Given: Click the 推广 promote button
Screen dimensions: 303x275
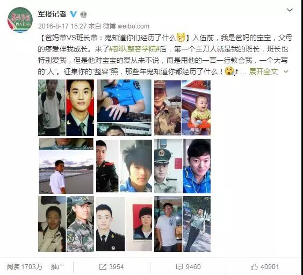Looking at the screenshot, I should (57, 267).
